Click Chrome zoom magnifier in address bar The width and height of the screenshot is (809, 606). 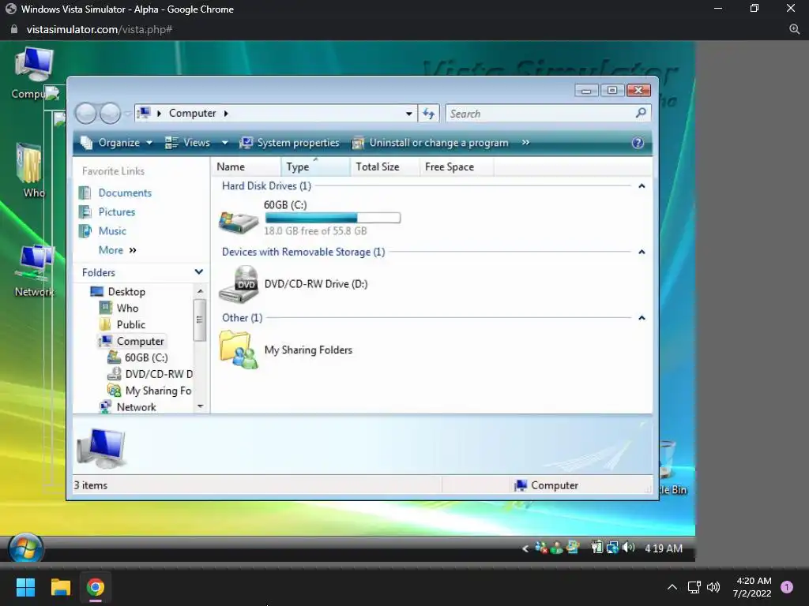tap(795, 29)
